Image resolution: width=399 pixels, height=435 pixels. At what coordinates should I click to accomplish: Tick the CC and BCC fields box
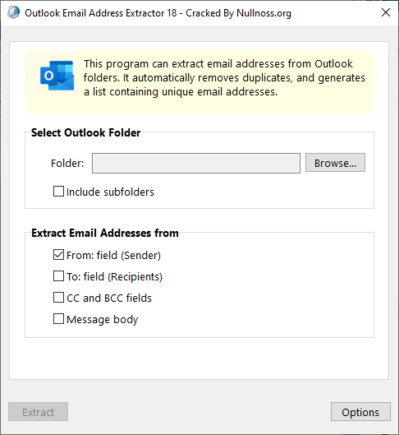tap(58, 298)
